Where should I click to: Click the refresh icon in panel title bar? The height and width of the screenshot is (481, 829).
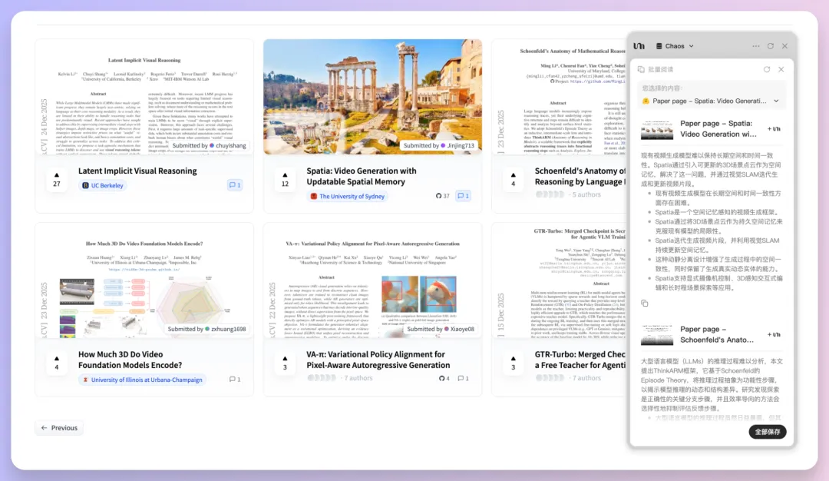(771, 46)
